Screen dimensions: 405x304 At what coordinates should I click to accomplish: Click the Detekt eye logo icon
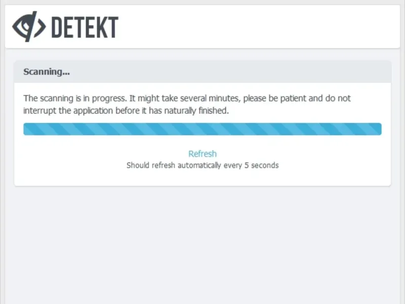click(x=29, y=26)
